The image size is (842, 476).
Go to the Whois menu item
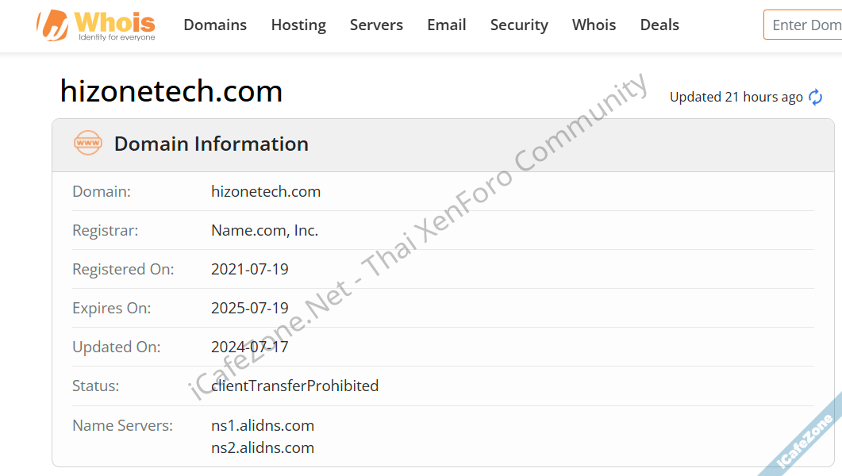click(594, 25)
